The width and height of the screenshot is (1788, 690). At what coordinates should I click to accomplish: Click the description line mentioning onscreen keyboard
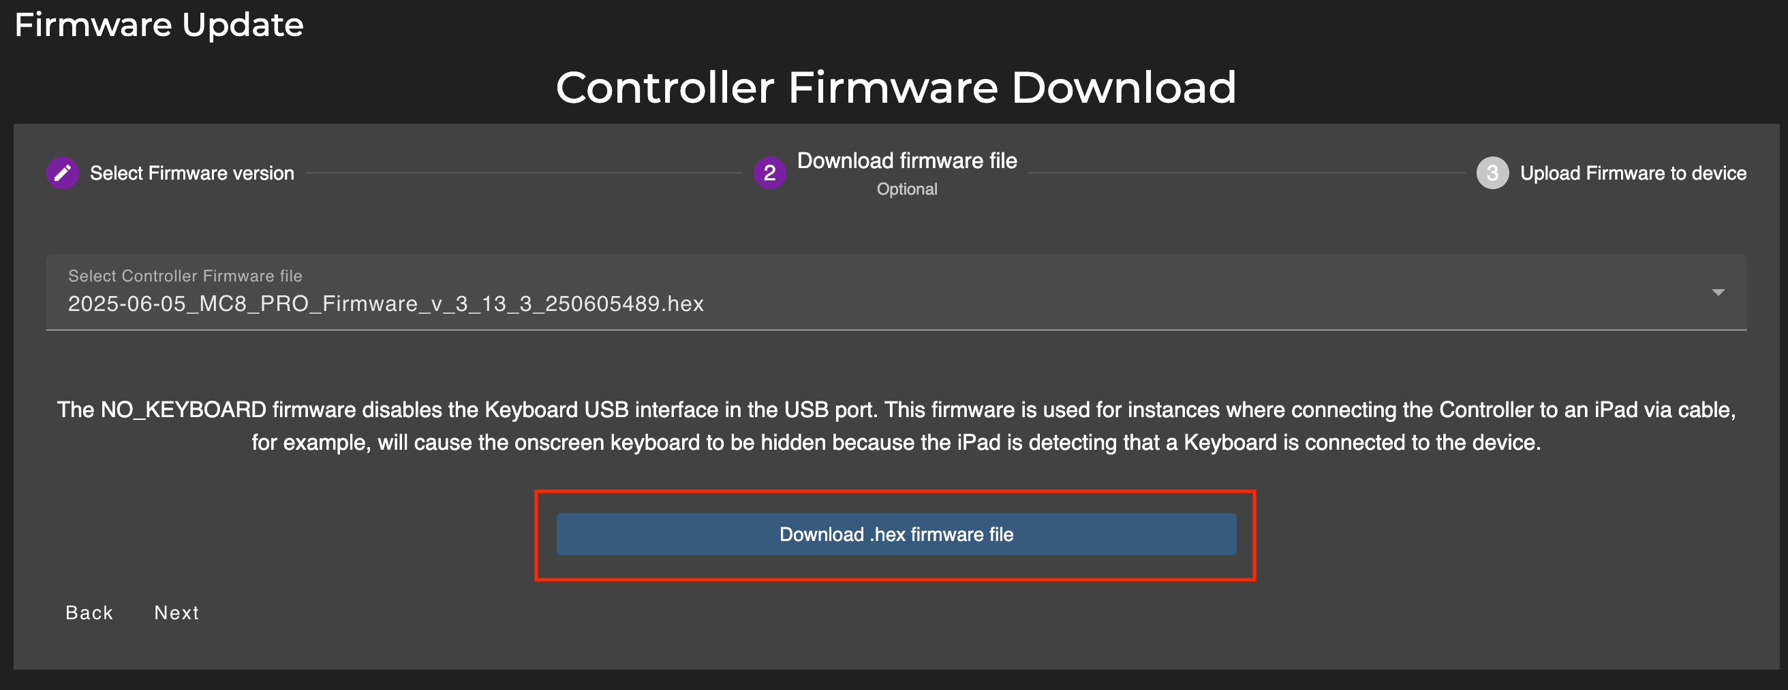click(895, 442)
